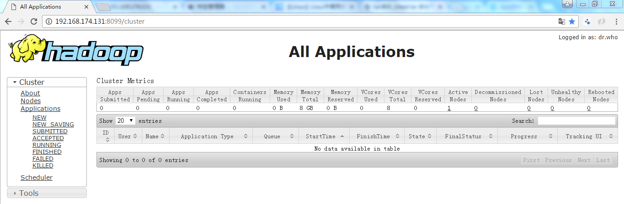Expand the Tools sidebar section
The image size is (624, 204).
47,193
